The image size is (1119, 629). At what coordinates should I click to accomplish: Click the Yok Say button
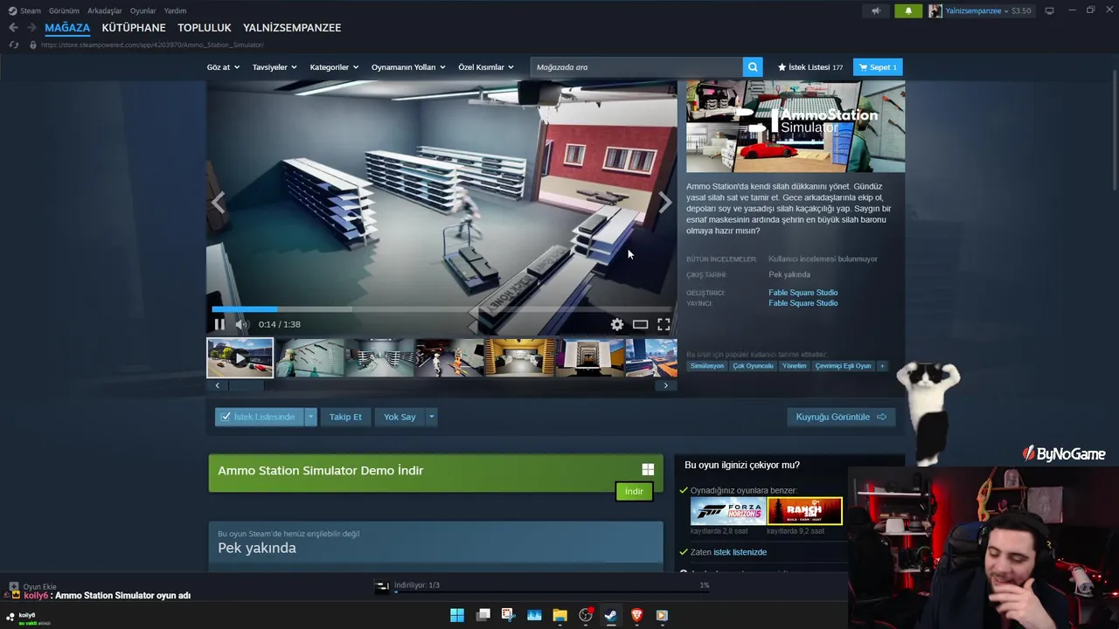(x=400, y=417)
